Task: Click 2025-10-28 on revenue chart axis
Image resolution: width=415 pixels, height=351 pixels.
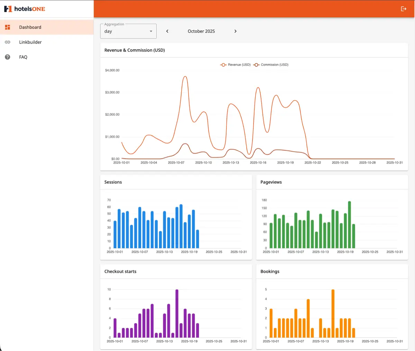Action: [x=367, y=162]
